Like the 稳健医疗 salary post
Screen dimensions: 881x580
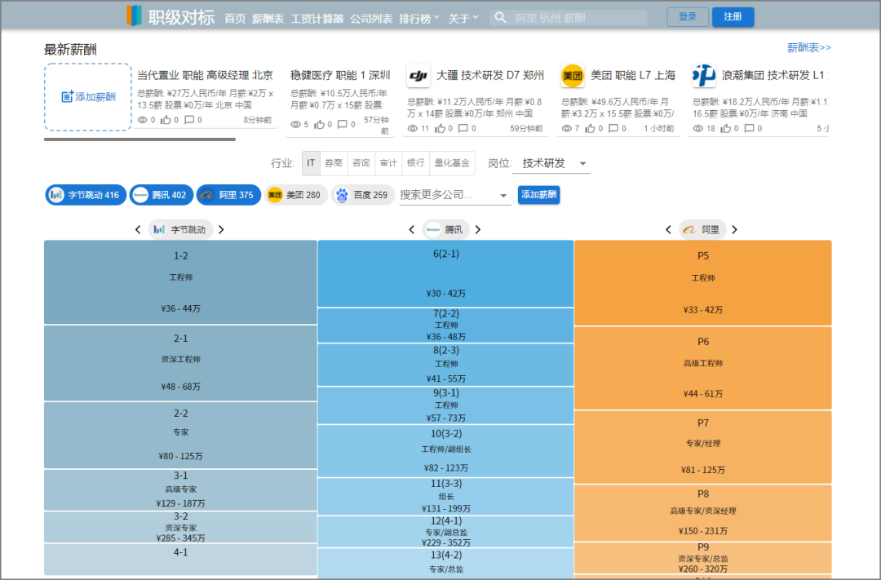319,124
